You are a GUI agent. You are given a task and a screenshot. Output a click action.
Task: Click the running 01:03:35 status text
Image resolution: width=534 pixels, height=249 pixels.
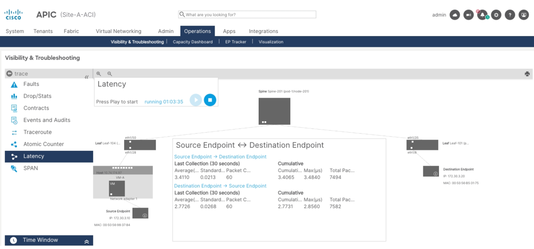coord(164,102)
